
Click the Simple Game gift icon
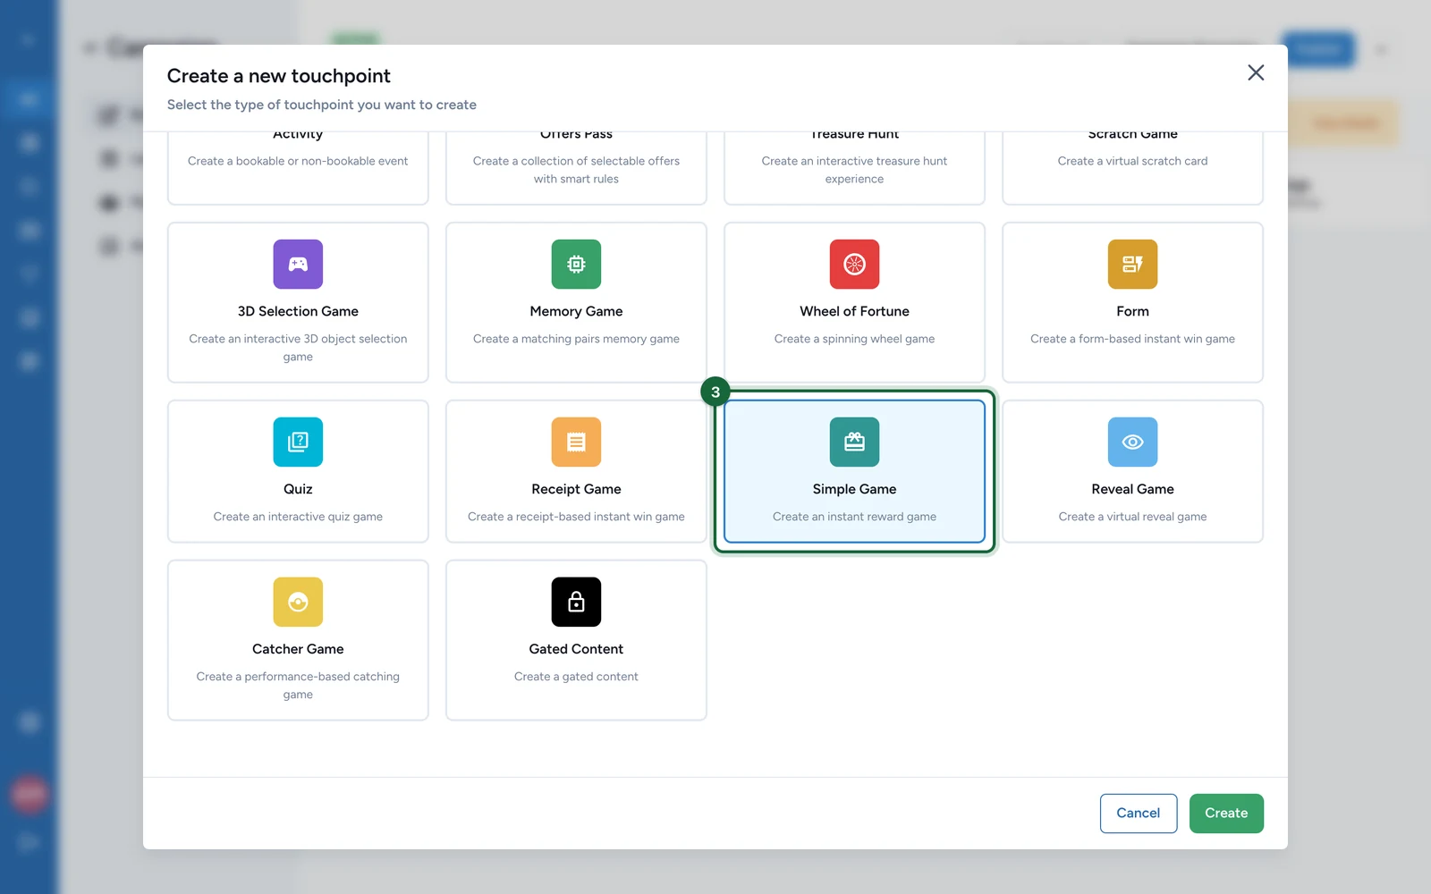pos(854,442)
